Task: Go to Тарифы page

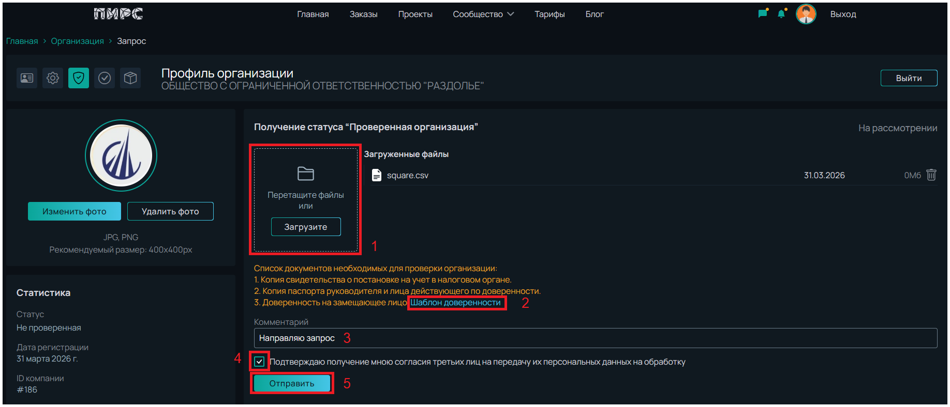Action: pyautogui.click(x=550, y=14)
